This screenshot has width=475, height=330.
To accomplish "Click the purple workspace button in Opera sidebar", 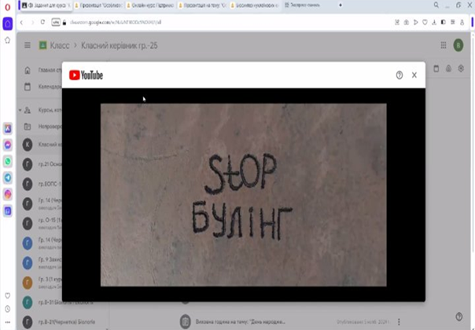I will (8, 24).
